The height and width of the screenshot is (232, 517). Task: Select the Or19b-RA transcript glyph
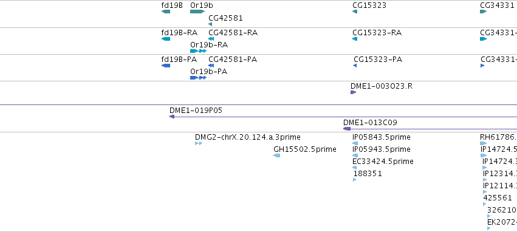coord(199,51)
